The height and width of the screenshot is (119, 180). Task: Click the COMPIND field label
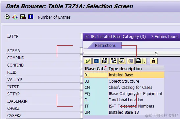16,58
